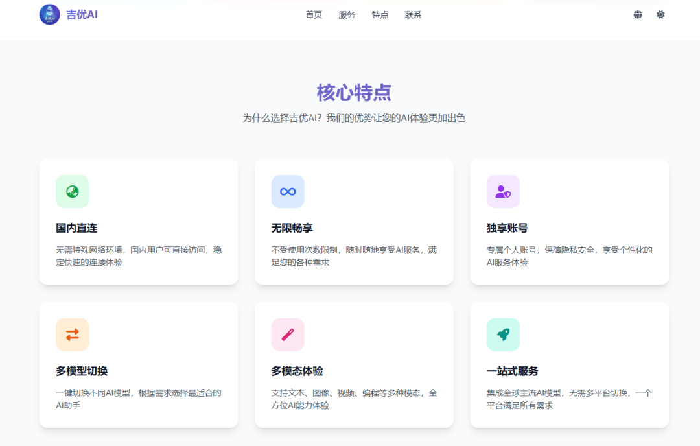This screenshot has width=700, height=446.
Task: Open the language globe icon
Action: (x=637, y=14)
